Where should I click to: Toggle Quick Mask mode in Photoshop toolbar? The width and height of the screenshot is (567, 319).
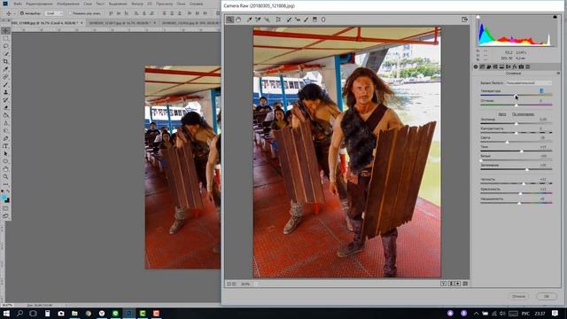[5, 208]
